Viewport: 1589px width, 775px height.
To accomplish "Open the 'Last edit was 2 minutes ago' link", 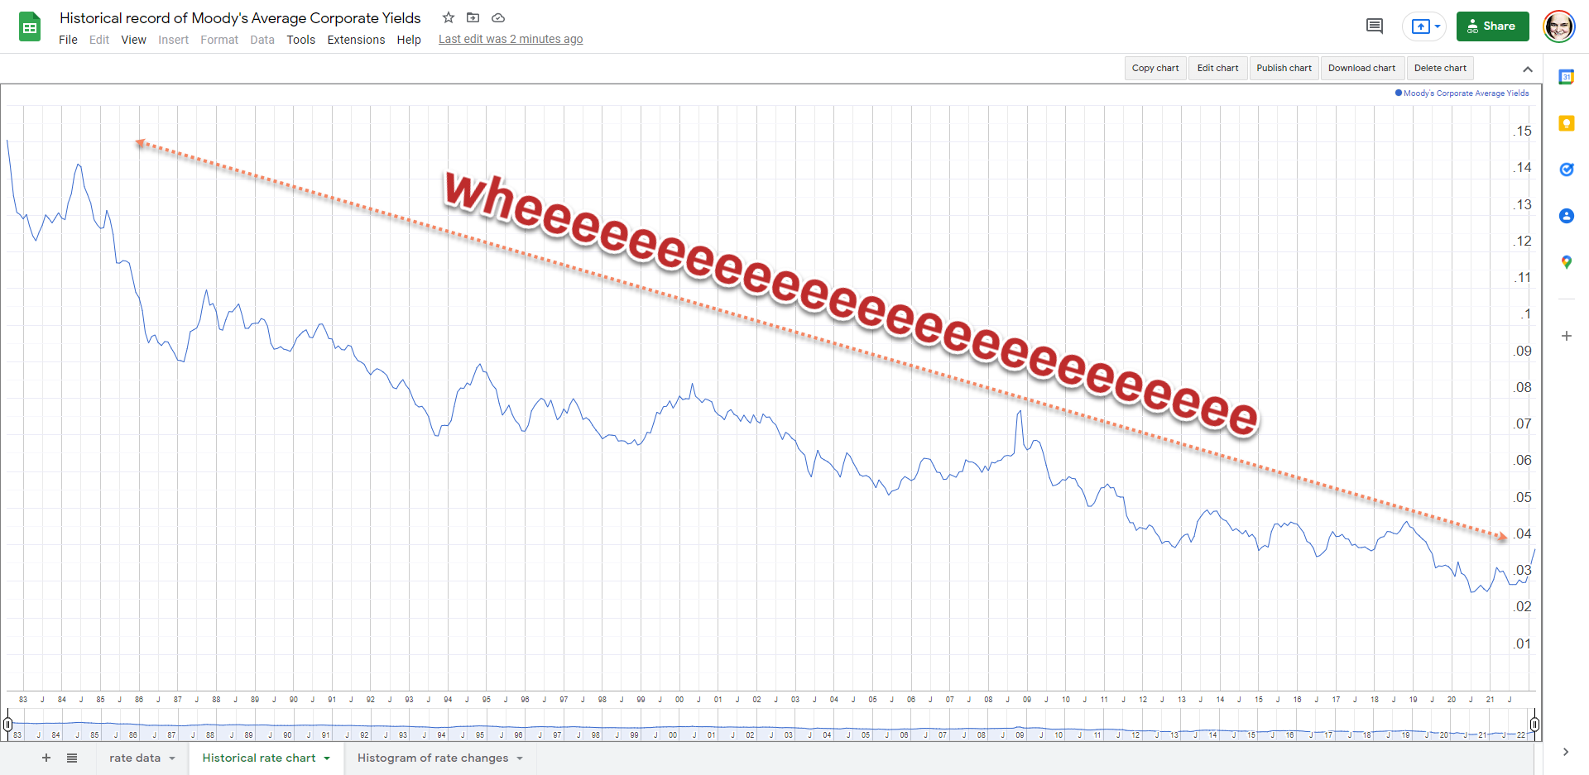I will pos(510,39).
